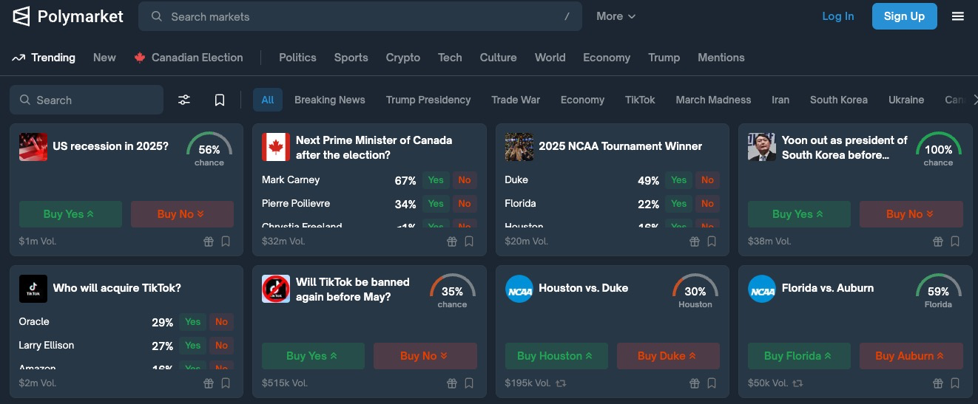Bookmark the Will TikTok be banned market
Viewport: 978px width, 404px height.
[469, 383]
